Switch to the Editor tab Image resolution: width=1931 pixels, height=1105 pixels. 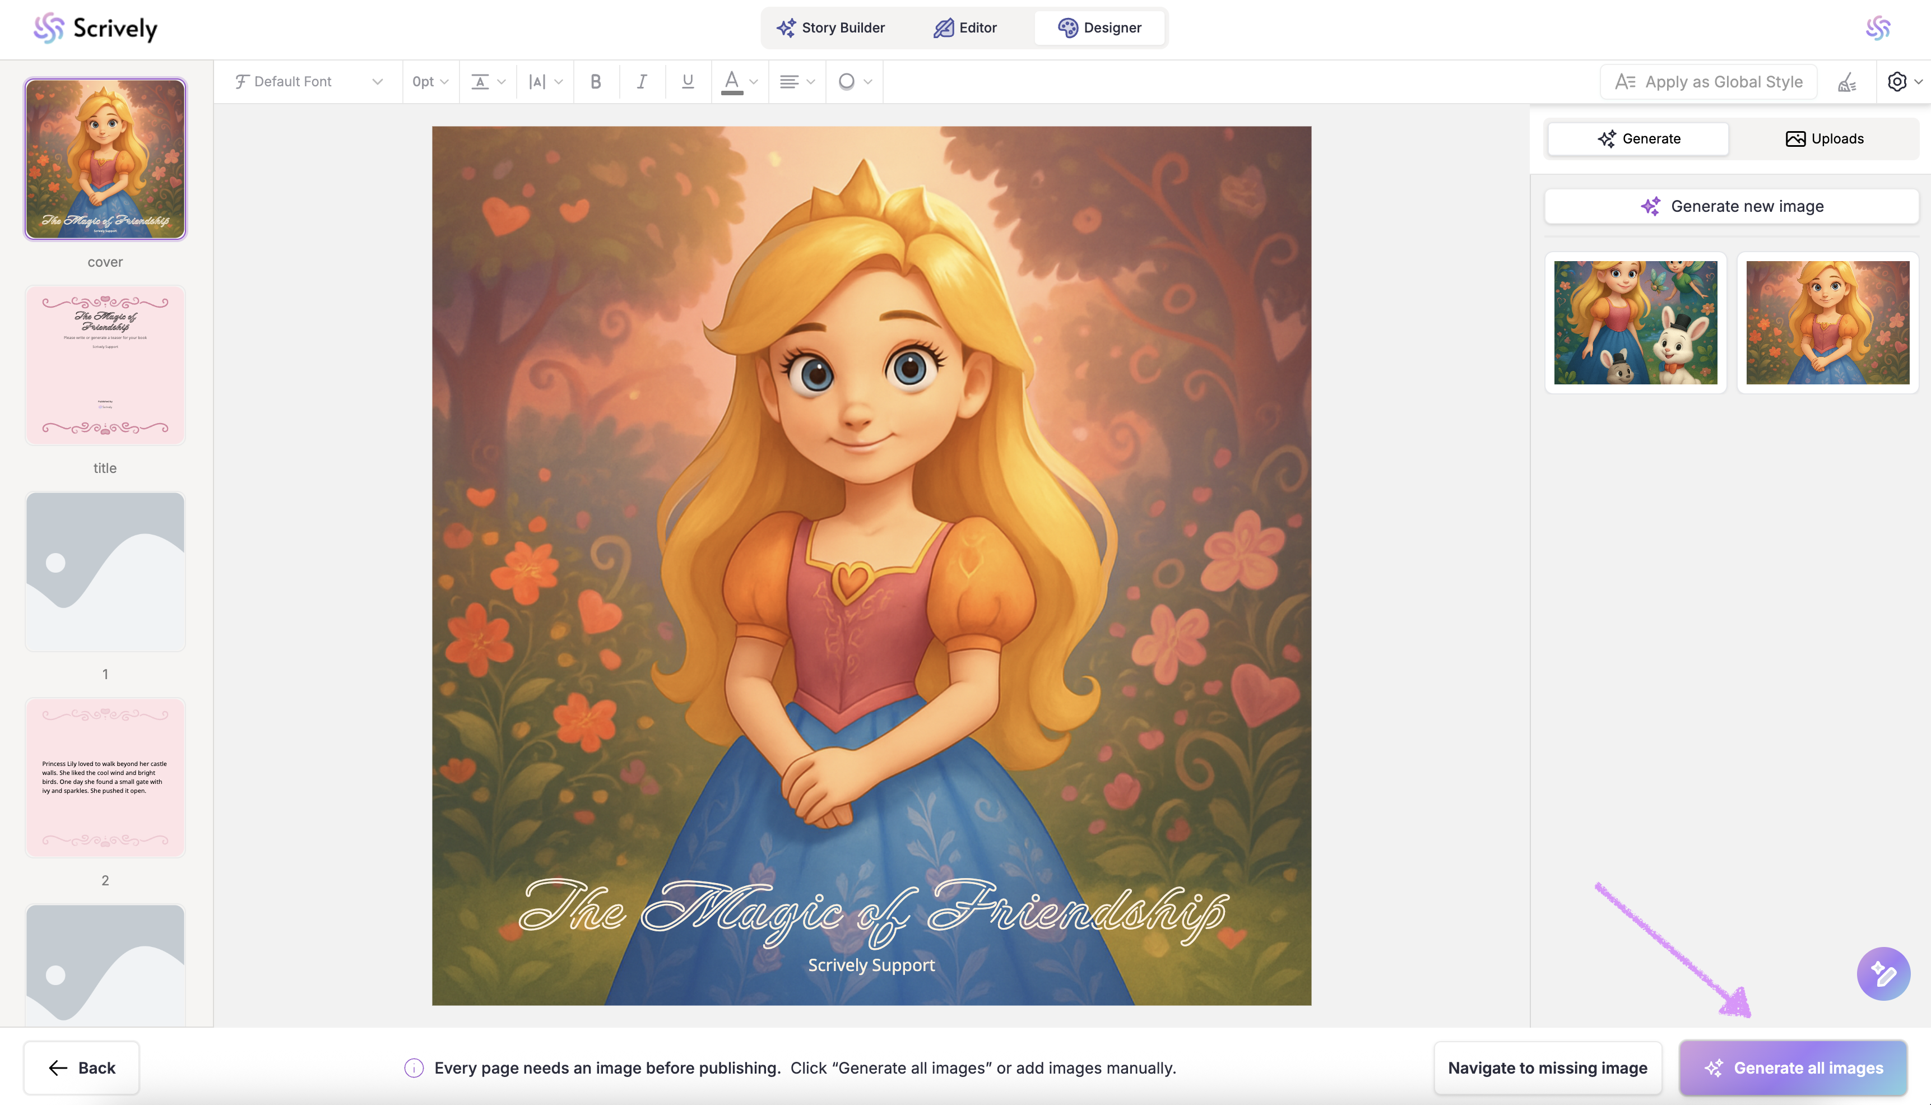[x=965, y=28]
